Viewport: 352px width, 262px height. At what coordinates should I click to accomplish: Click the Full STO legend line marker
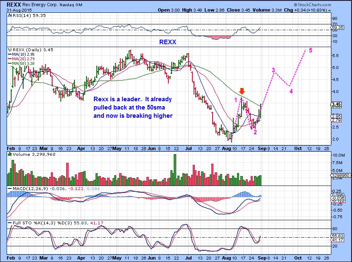(x=10, y=223)
